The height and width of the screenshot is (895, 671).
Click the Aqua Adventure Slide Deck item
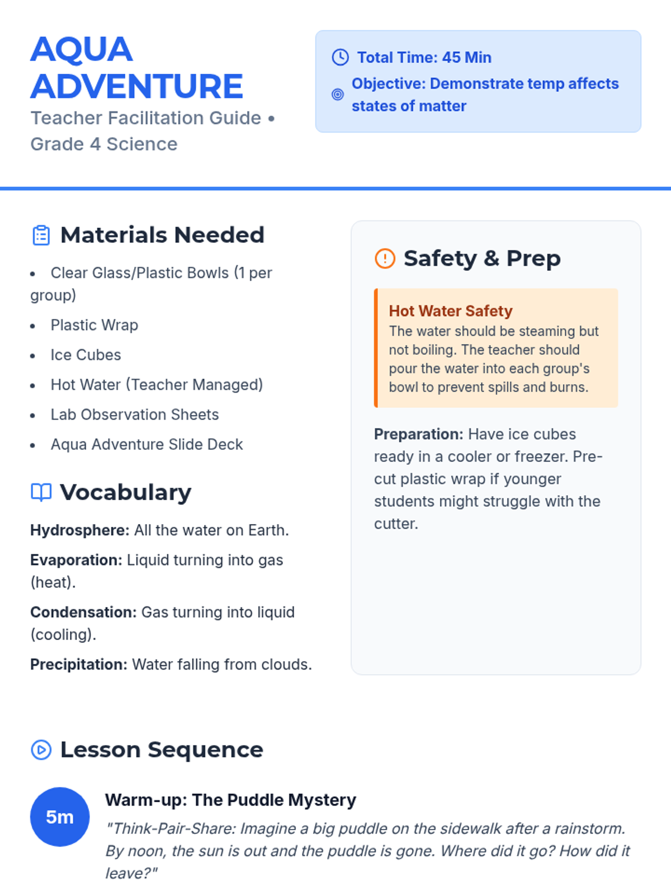point(147,444)
